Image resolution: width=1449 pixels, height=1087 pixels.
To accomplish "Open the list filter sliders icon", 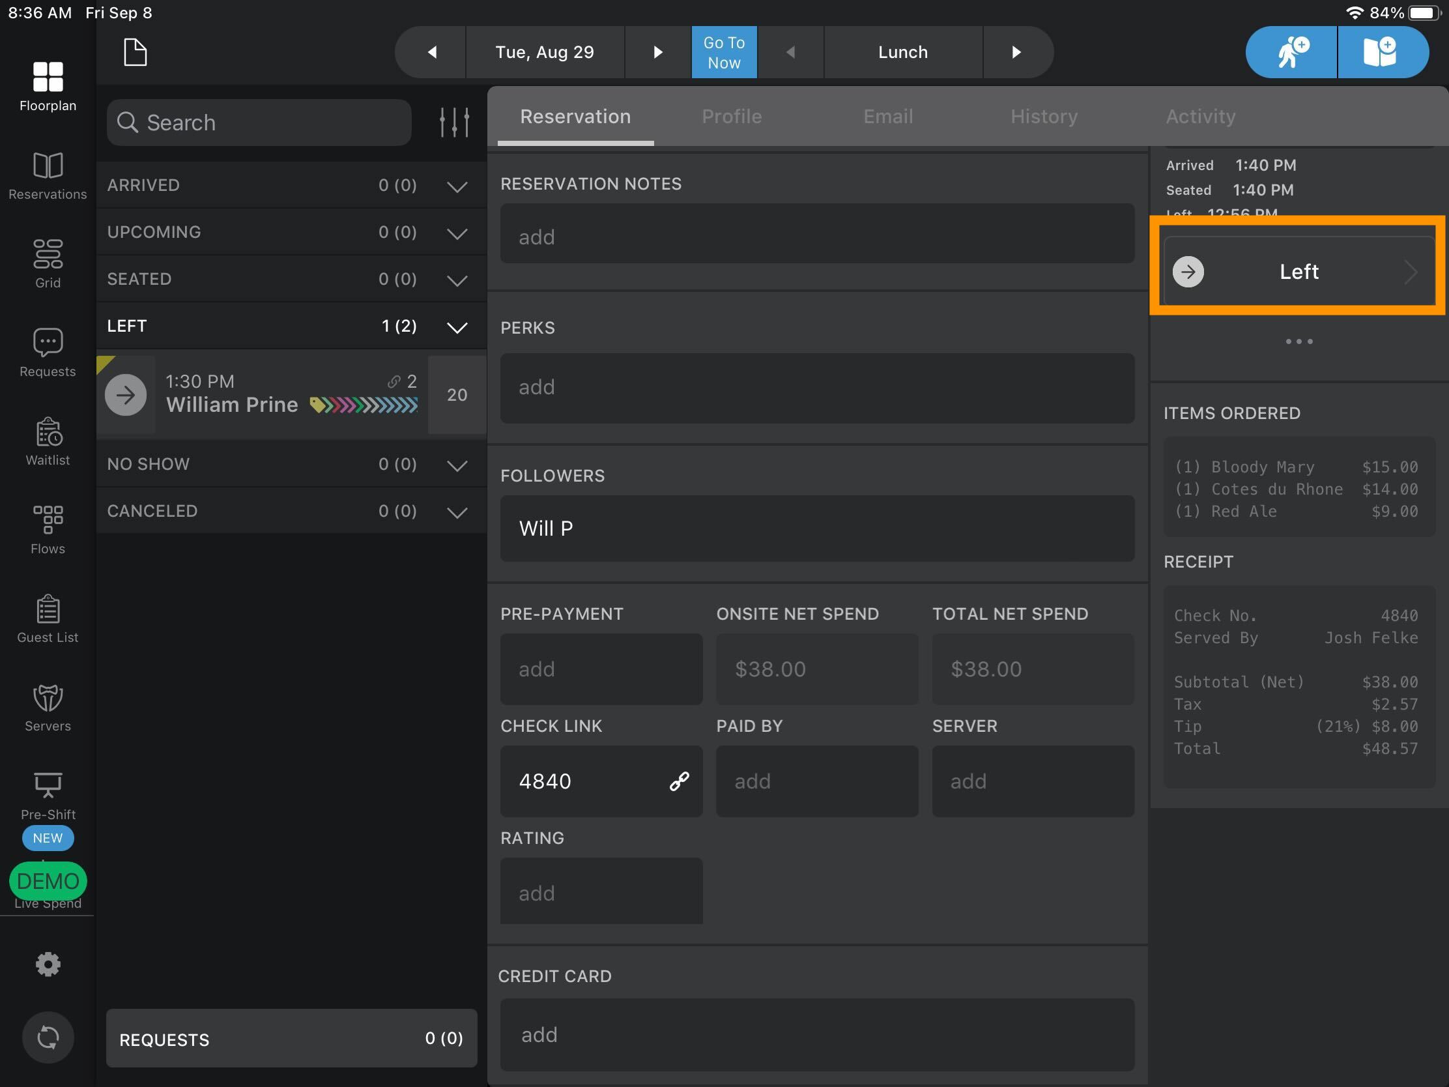I will click(454, 123).
